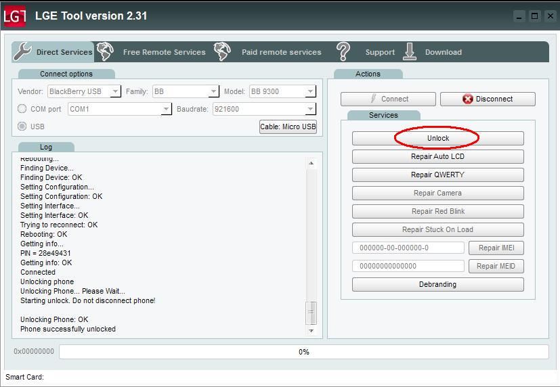Click the Actions panel header
This screenshot has height=387, width=560.
point(368,74)
